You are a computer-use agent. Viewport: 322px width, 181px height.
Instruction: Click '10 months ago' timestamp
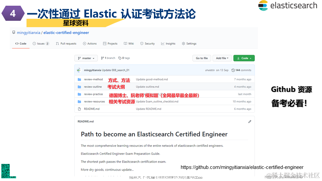point(242,102)
